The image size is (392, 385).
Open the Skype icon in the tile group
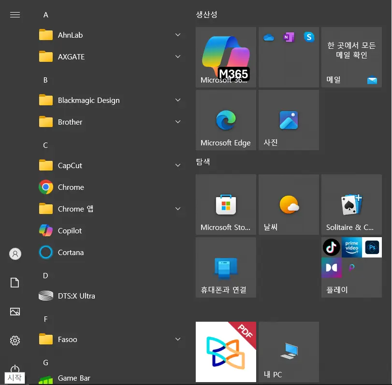coord(309,37)
